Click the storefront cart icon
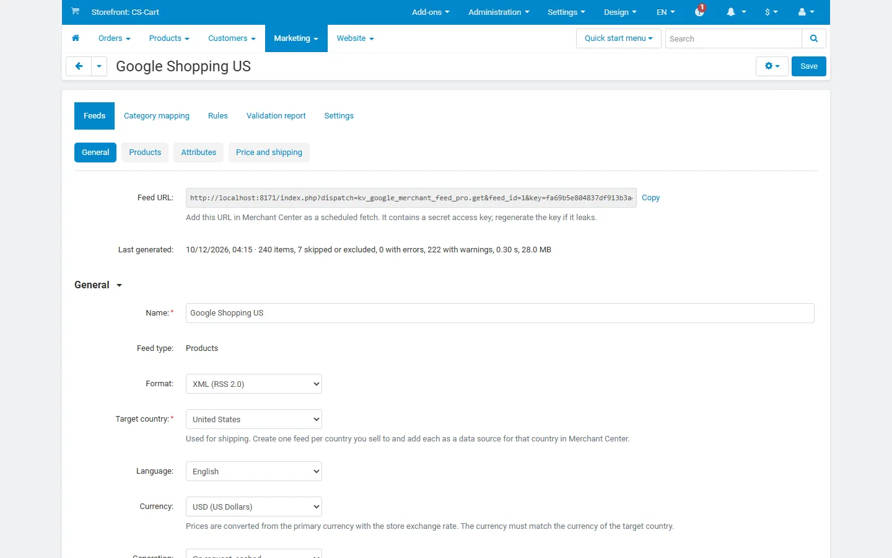Screen dimensions: 892x558 75,11
